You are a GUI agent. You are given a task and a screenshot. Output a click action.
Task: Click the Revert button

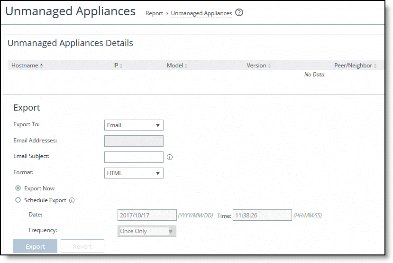tap(82, 246)
